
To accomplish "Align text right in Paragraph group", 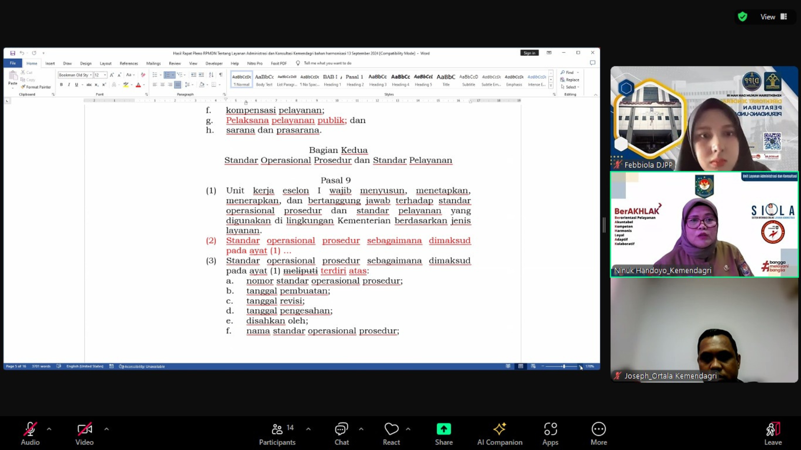I will click(170, 85).
